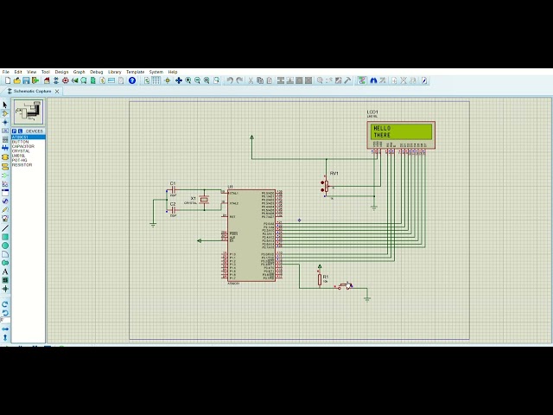
Task: Click the Pan/Center view cross icon
Action: click(x=179, y=80)
